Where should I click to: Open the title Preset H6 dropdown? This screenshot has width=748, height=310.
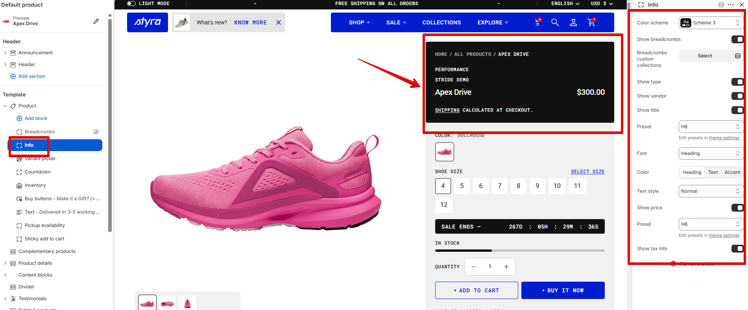(711, 127)
